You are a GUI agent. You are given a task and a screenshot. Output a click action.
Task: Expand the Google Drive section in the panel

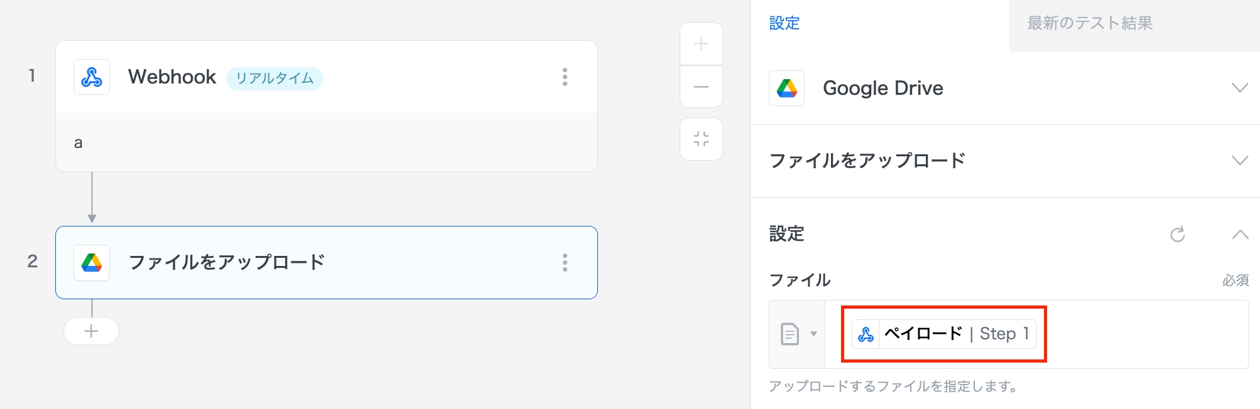(x=1239, y=88)
